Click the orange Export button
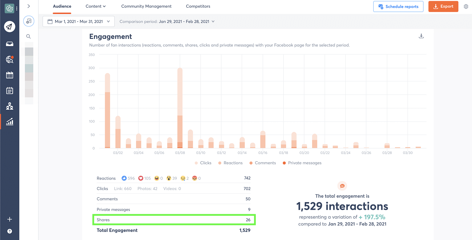Screen dimensions: 472x240 tap(443, 6)
